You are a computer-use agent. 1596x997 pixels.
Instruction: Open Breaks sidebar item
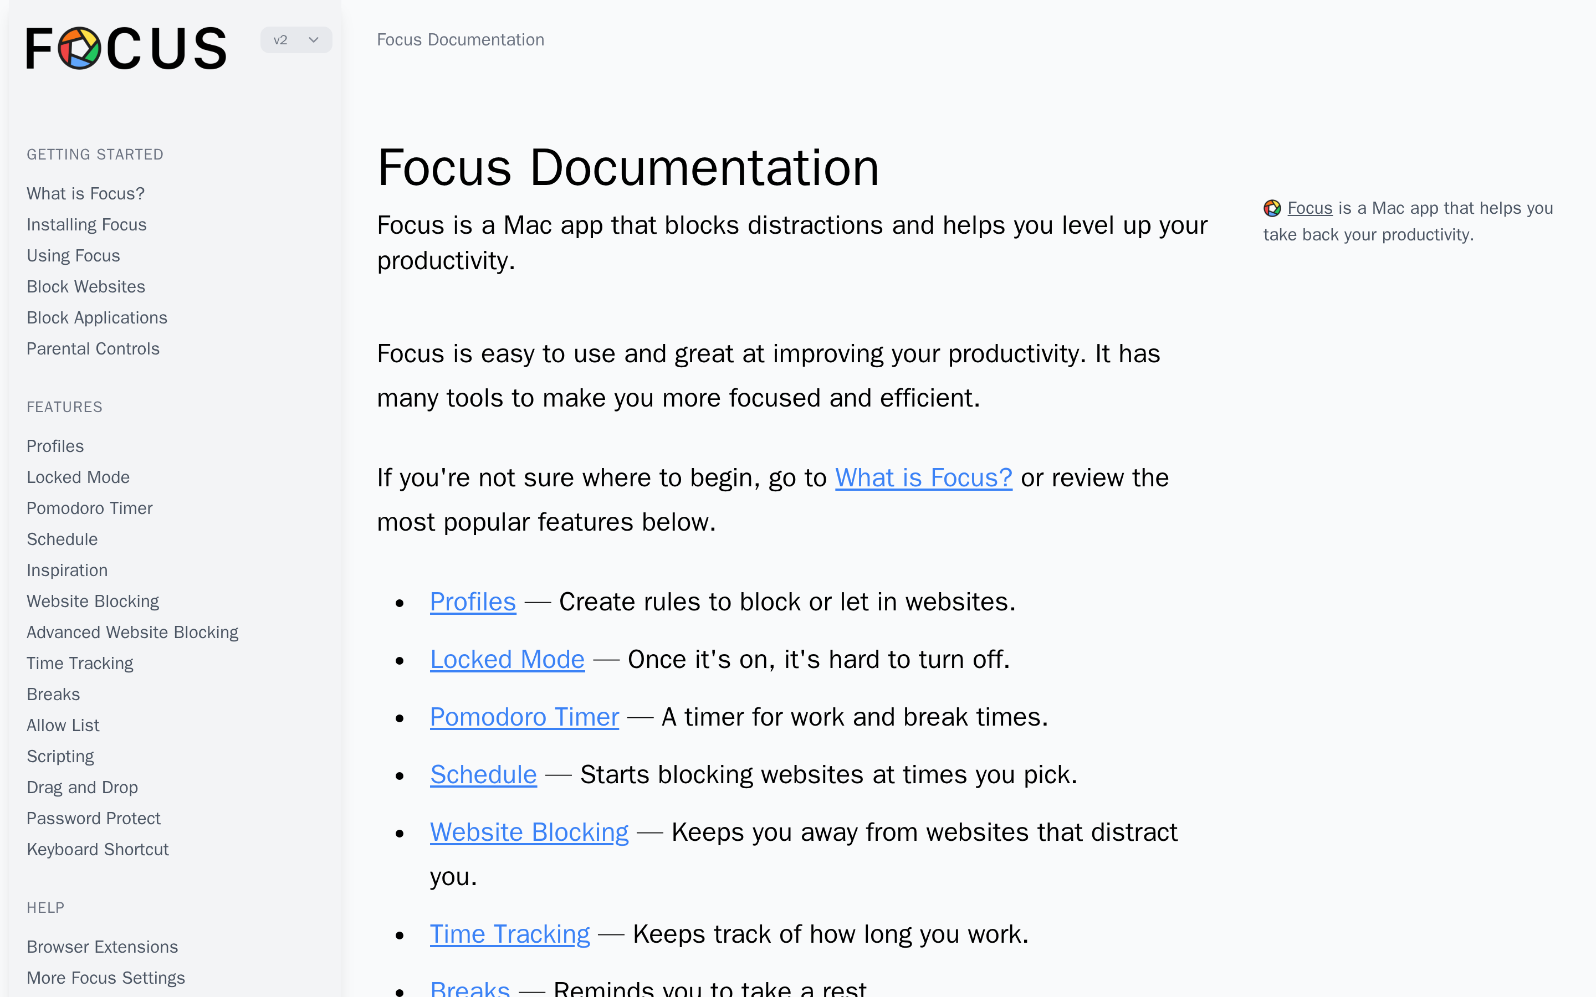(x=53, y=693)
